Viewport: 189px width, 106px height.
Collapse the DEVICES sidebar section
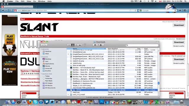click(x=41, y=49)
